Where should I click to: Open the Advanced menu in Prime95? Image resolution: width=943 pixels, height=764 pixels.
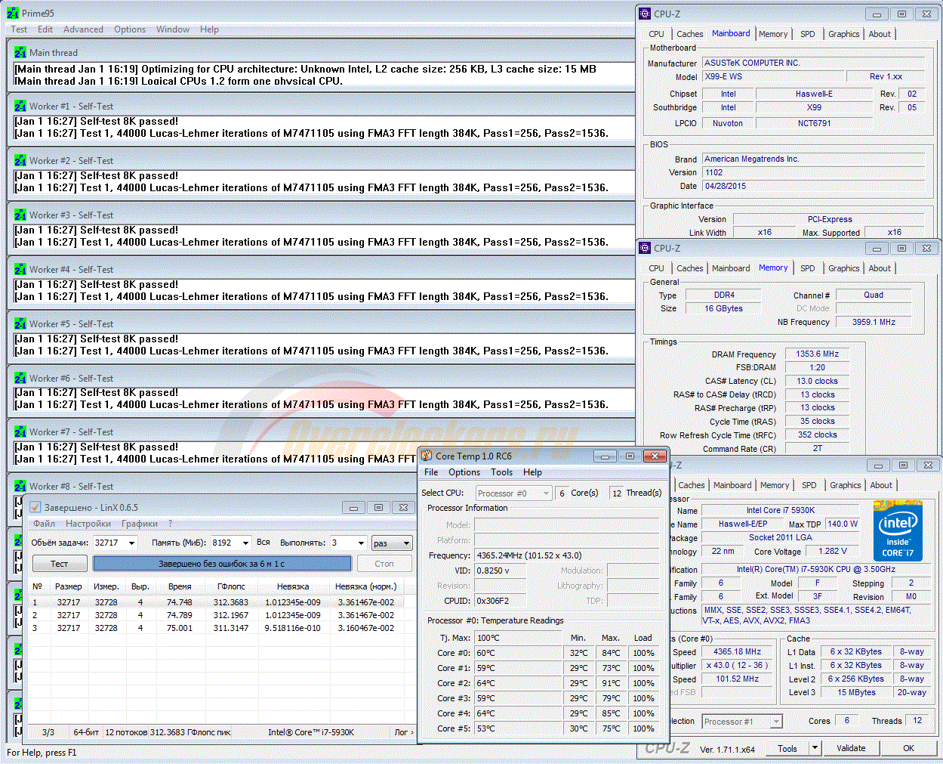pos(83,29)
